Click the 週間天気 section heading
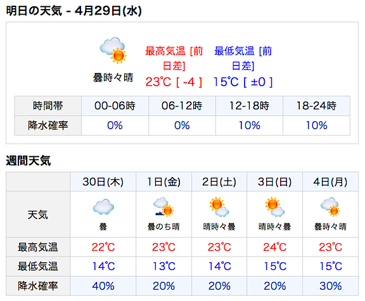 [x=29, y=161]
